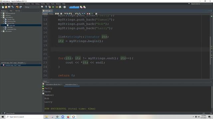
Task: Click the yellow re-run icon in Output
Action: click(x=43, y=89)
